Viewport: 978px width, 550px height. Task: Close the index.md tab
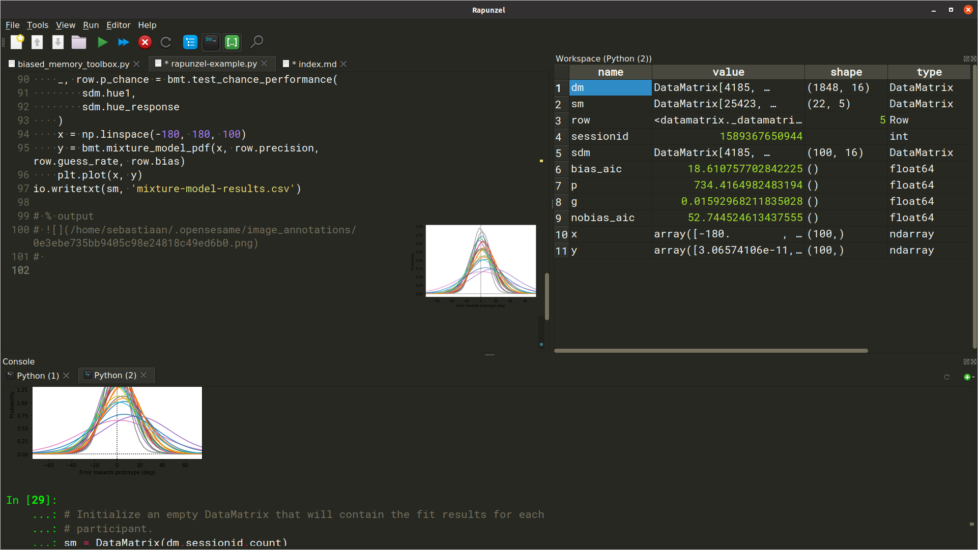(343, 64)
